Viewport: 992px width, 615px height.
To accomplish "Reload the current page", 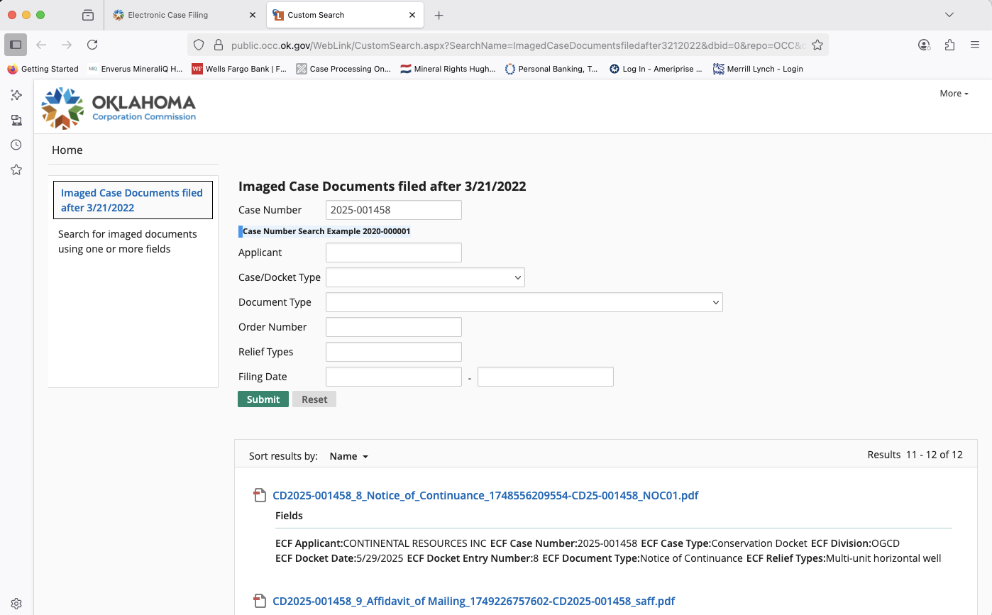I will click(92, 45).
